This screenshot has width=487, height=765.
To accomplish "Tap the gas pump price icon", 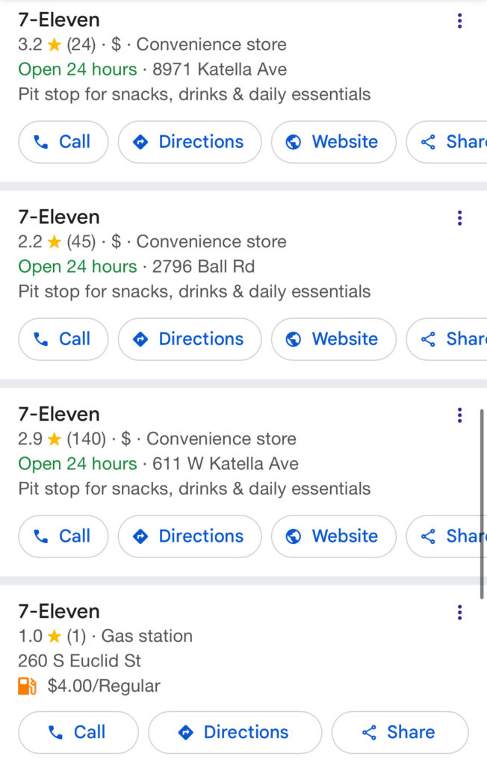I will pyautogui.click(x=27, y=686).
